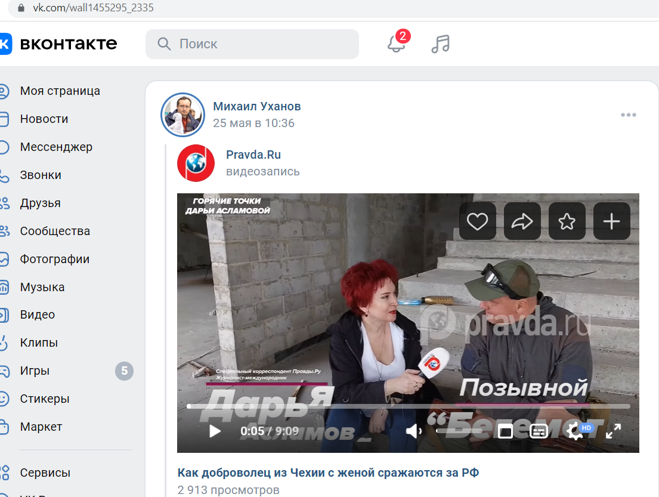The height and width of the screenshot is (497, 659).
Task: Click the HD quality badge
Action: (x=586, y=428)
